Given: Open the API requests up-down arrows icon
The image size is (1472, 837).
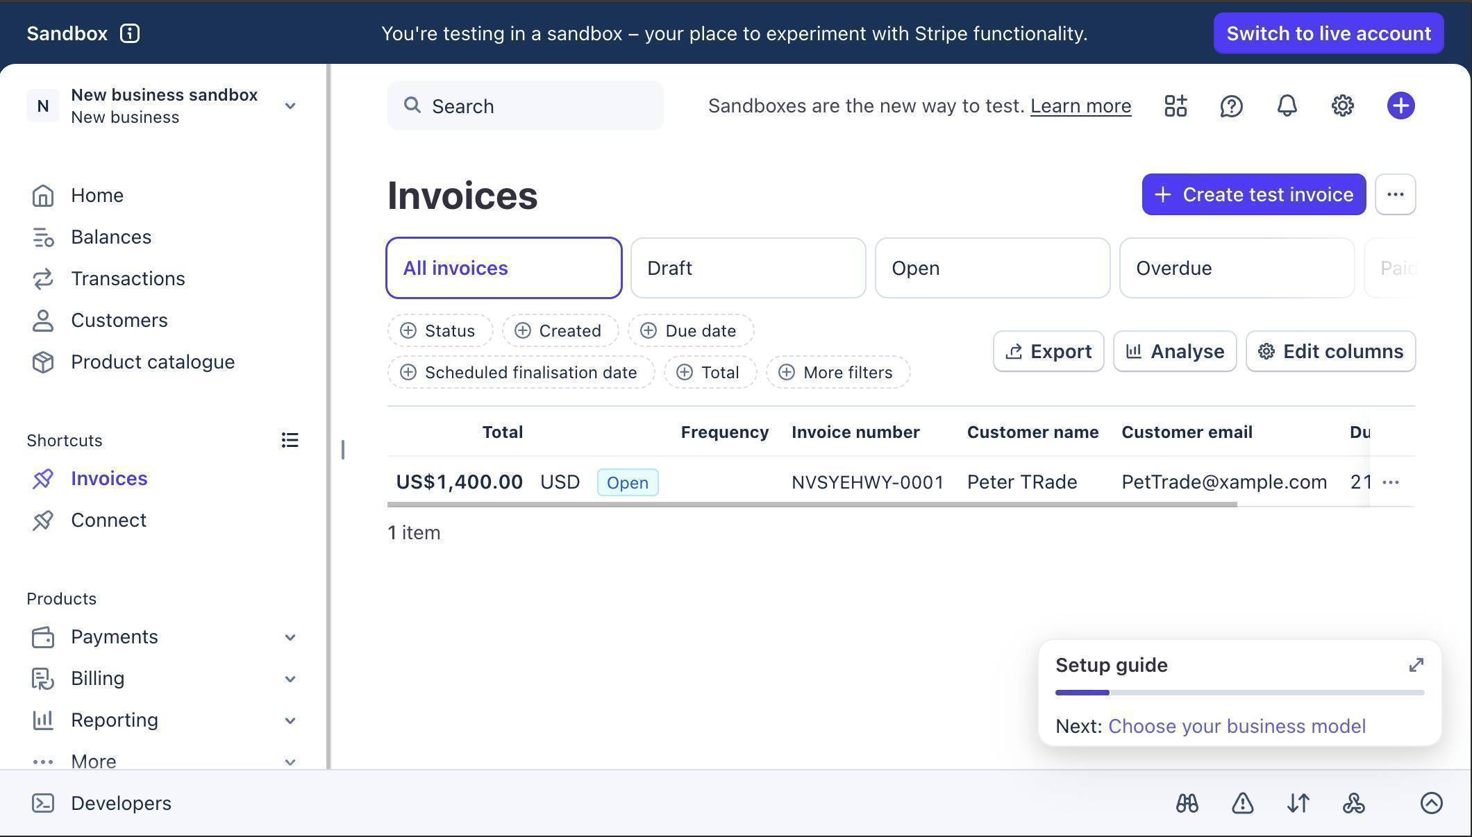Looking at the screenshot, I should [1297, 803].
